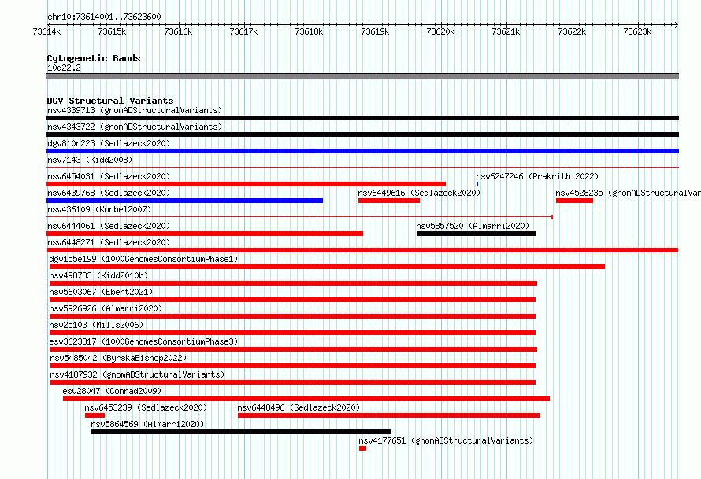Click the nsv4343722 gnomADStructuralVariants label
701x479 pixels.
[135, 127]
